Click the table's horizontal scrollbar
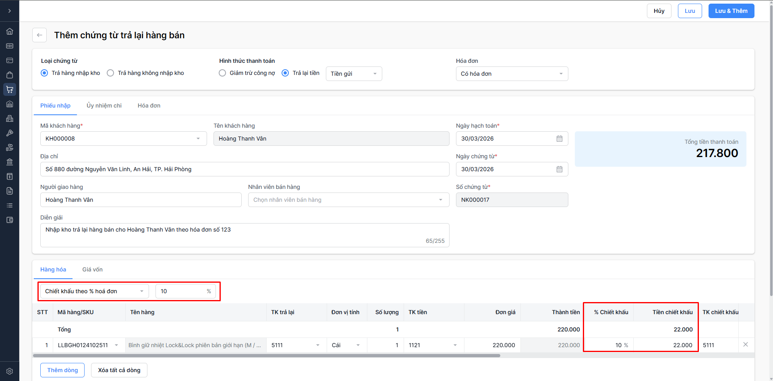The width and height of the screenshot is (773, 381). [266, 356]
